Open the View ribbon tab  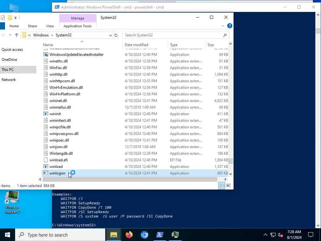pyautogui.click(x=50, y=26)
